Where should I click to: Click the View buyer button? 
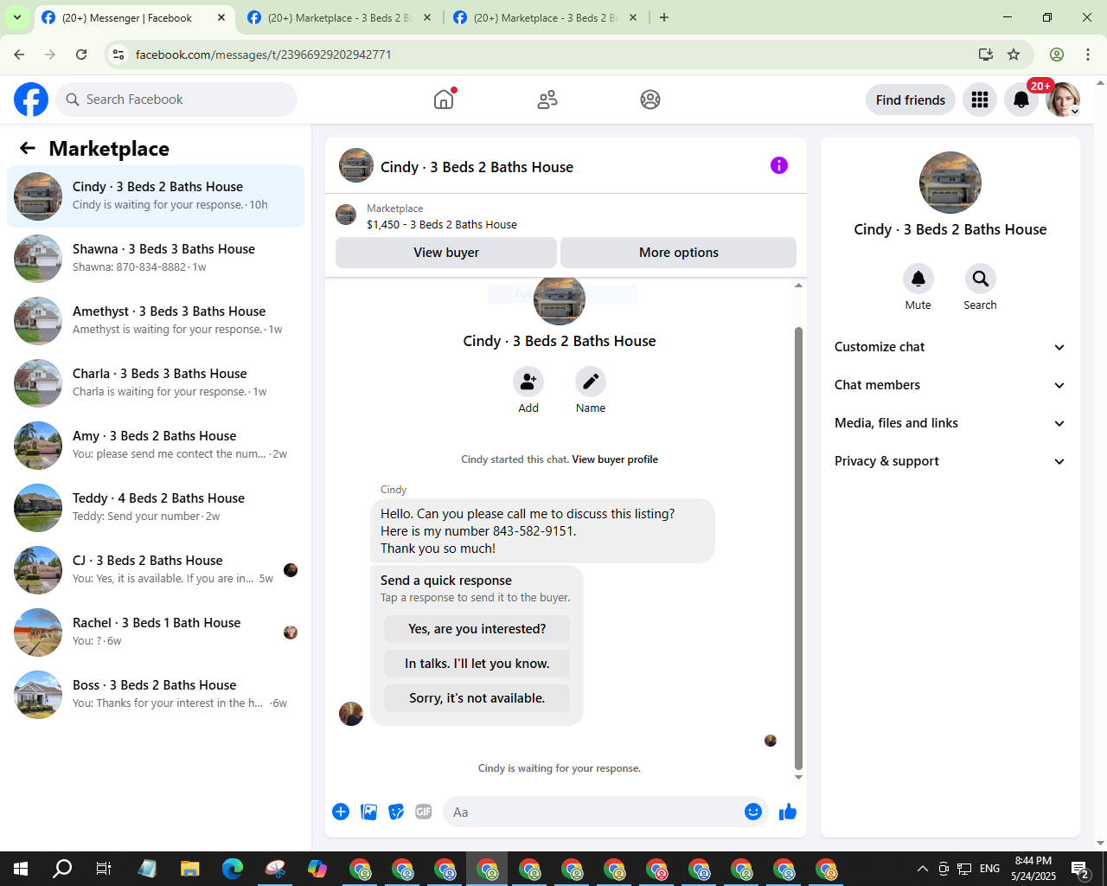point(446,253)
